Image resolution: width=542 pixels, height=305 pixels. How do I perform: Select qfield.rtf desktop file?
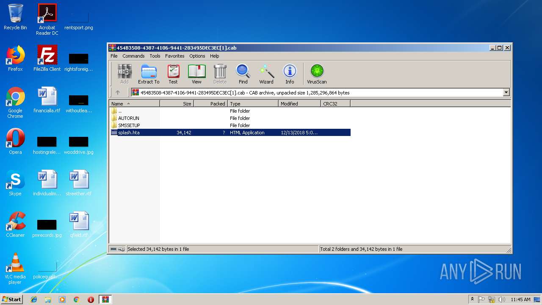click(x=79, y=225)
